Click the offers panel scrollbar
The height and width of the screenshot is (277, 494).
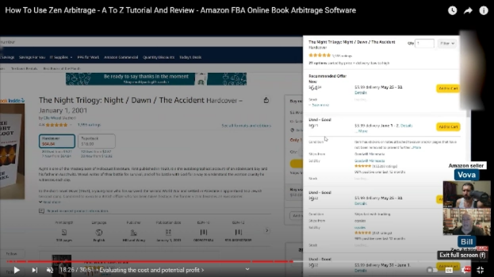[468, 114]
